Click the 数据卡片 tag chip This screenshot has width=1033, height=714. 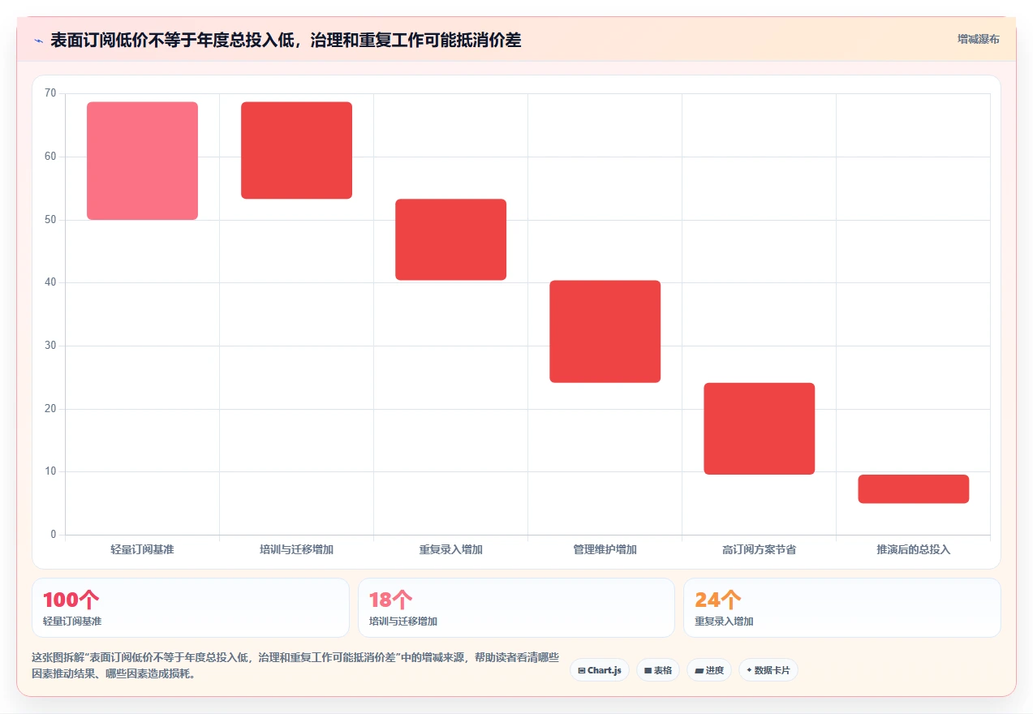click(x=768, y=670)
